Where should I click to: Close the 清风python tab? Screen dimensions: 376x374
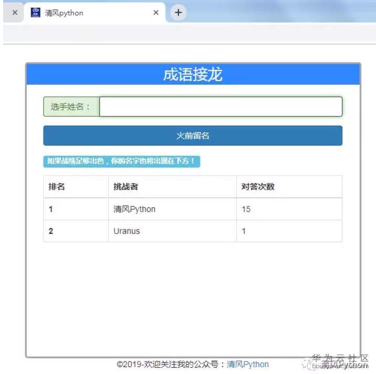click(156, 13)
